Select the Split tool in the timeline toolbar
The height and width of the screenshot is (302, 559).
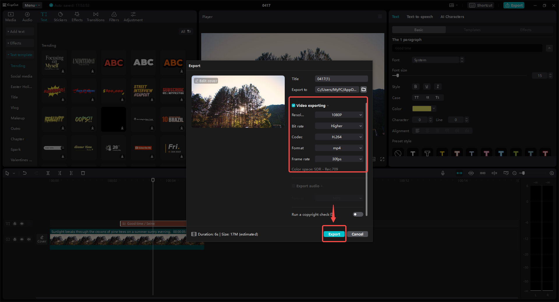(48, 173)
